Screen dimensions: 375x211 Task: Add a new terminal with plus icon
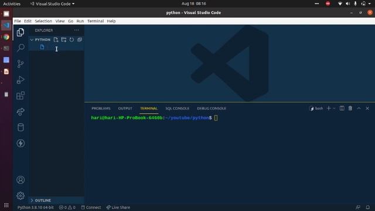pos(329,108)
